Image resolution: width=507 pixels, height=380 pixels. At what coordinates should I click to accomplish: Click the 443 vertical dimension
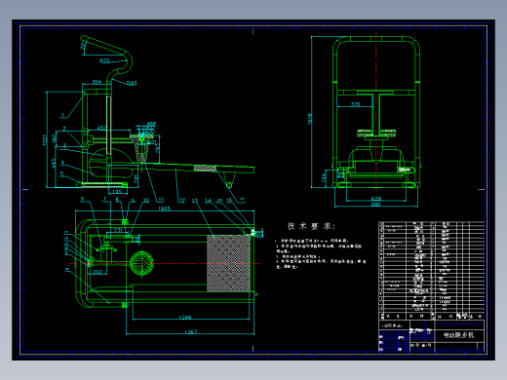point(54,164)
